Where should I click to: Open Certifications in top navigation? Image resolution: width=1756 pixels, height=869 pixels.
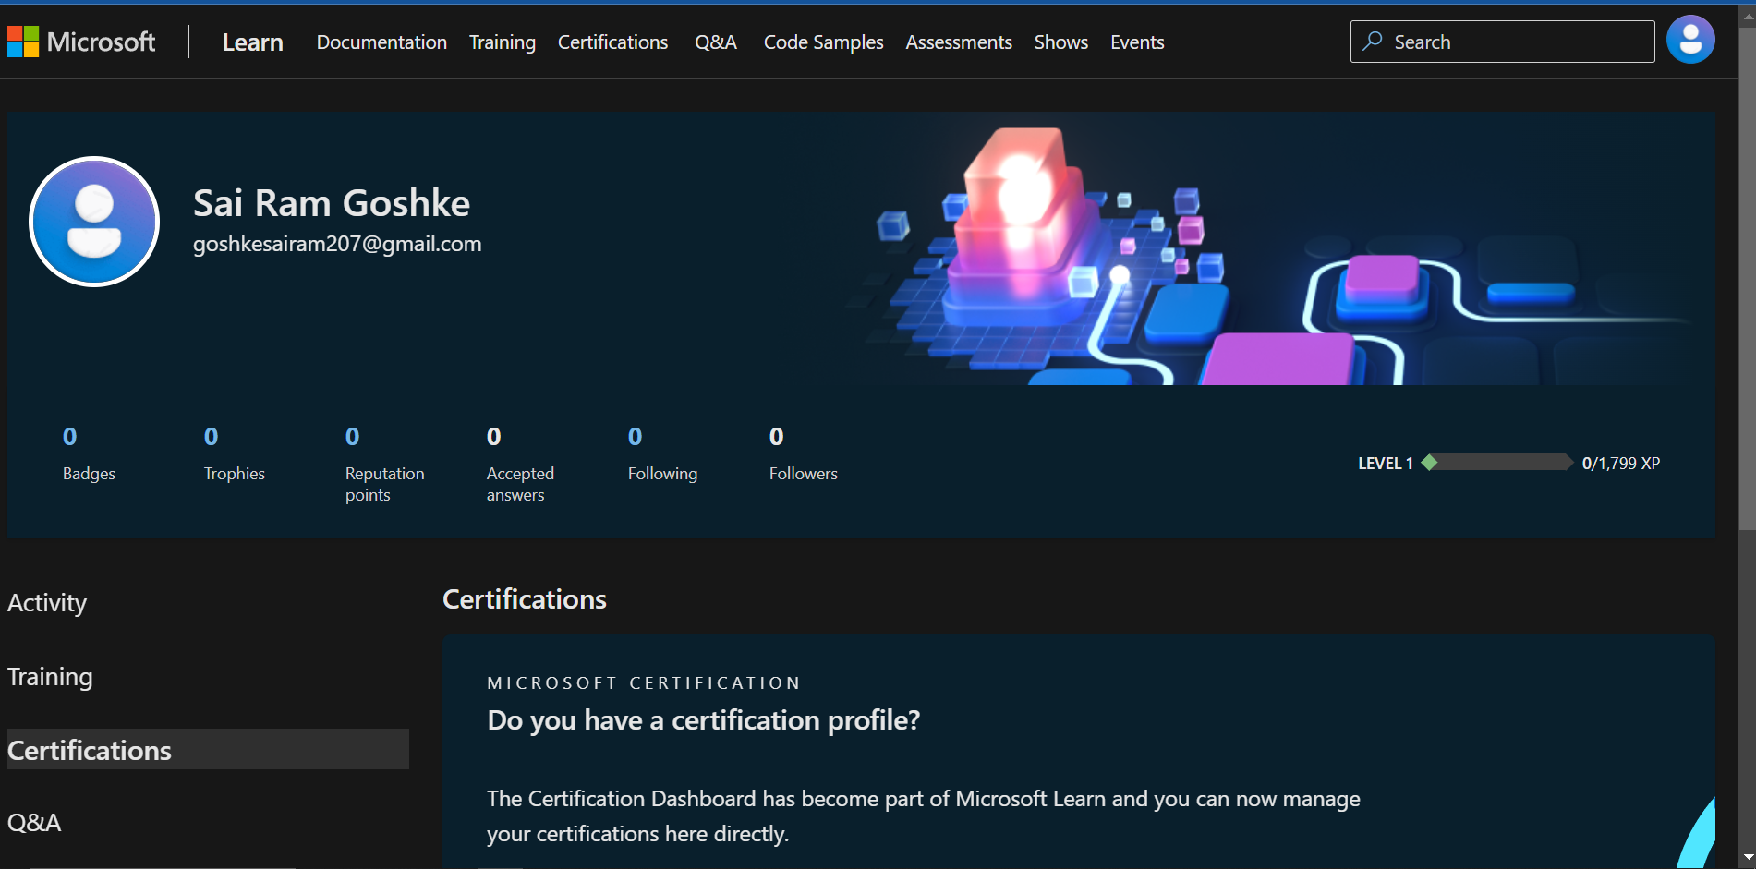point(612,42)
